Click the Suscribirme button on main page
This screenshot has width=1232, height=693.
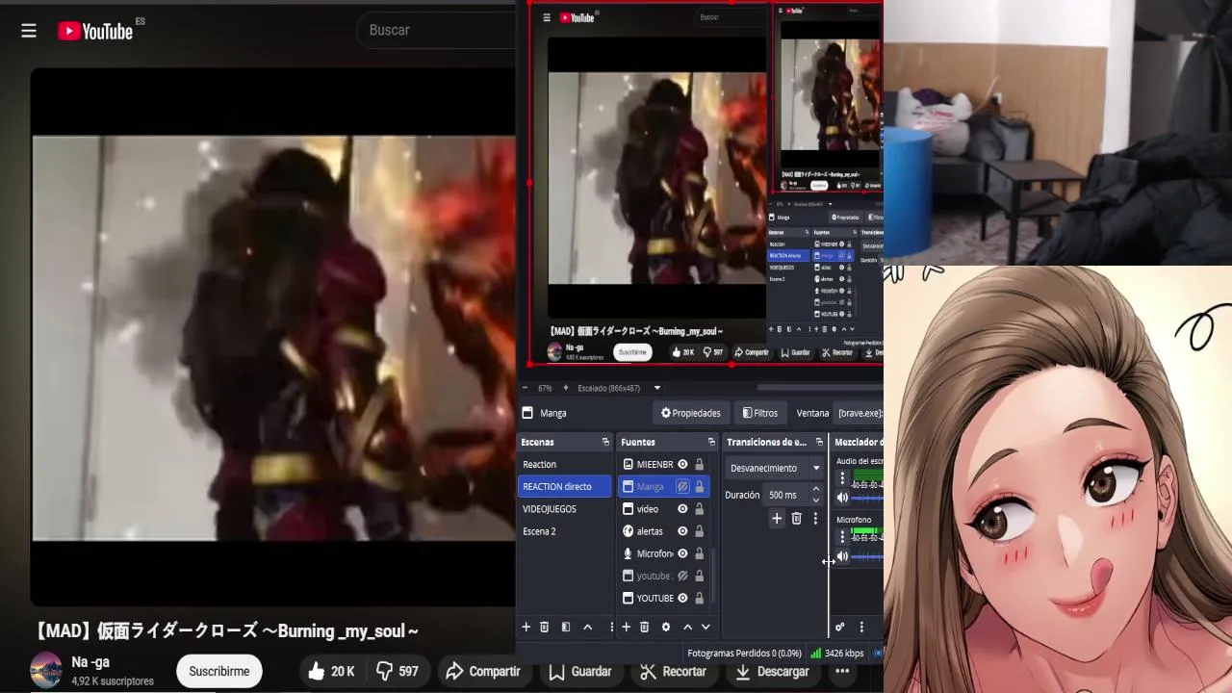click(218, 671)
